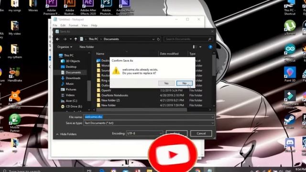Image resolution: width=306 pixels, height=172 pixels.
Task: Click Up one level arrow
Action: coord(76,39)
